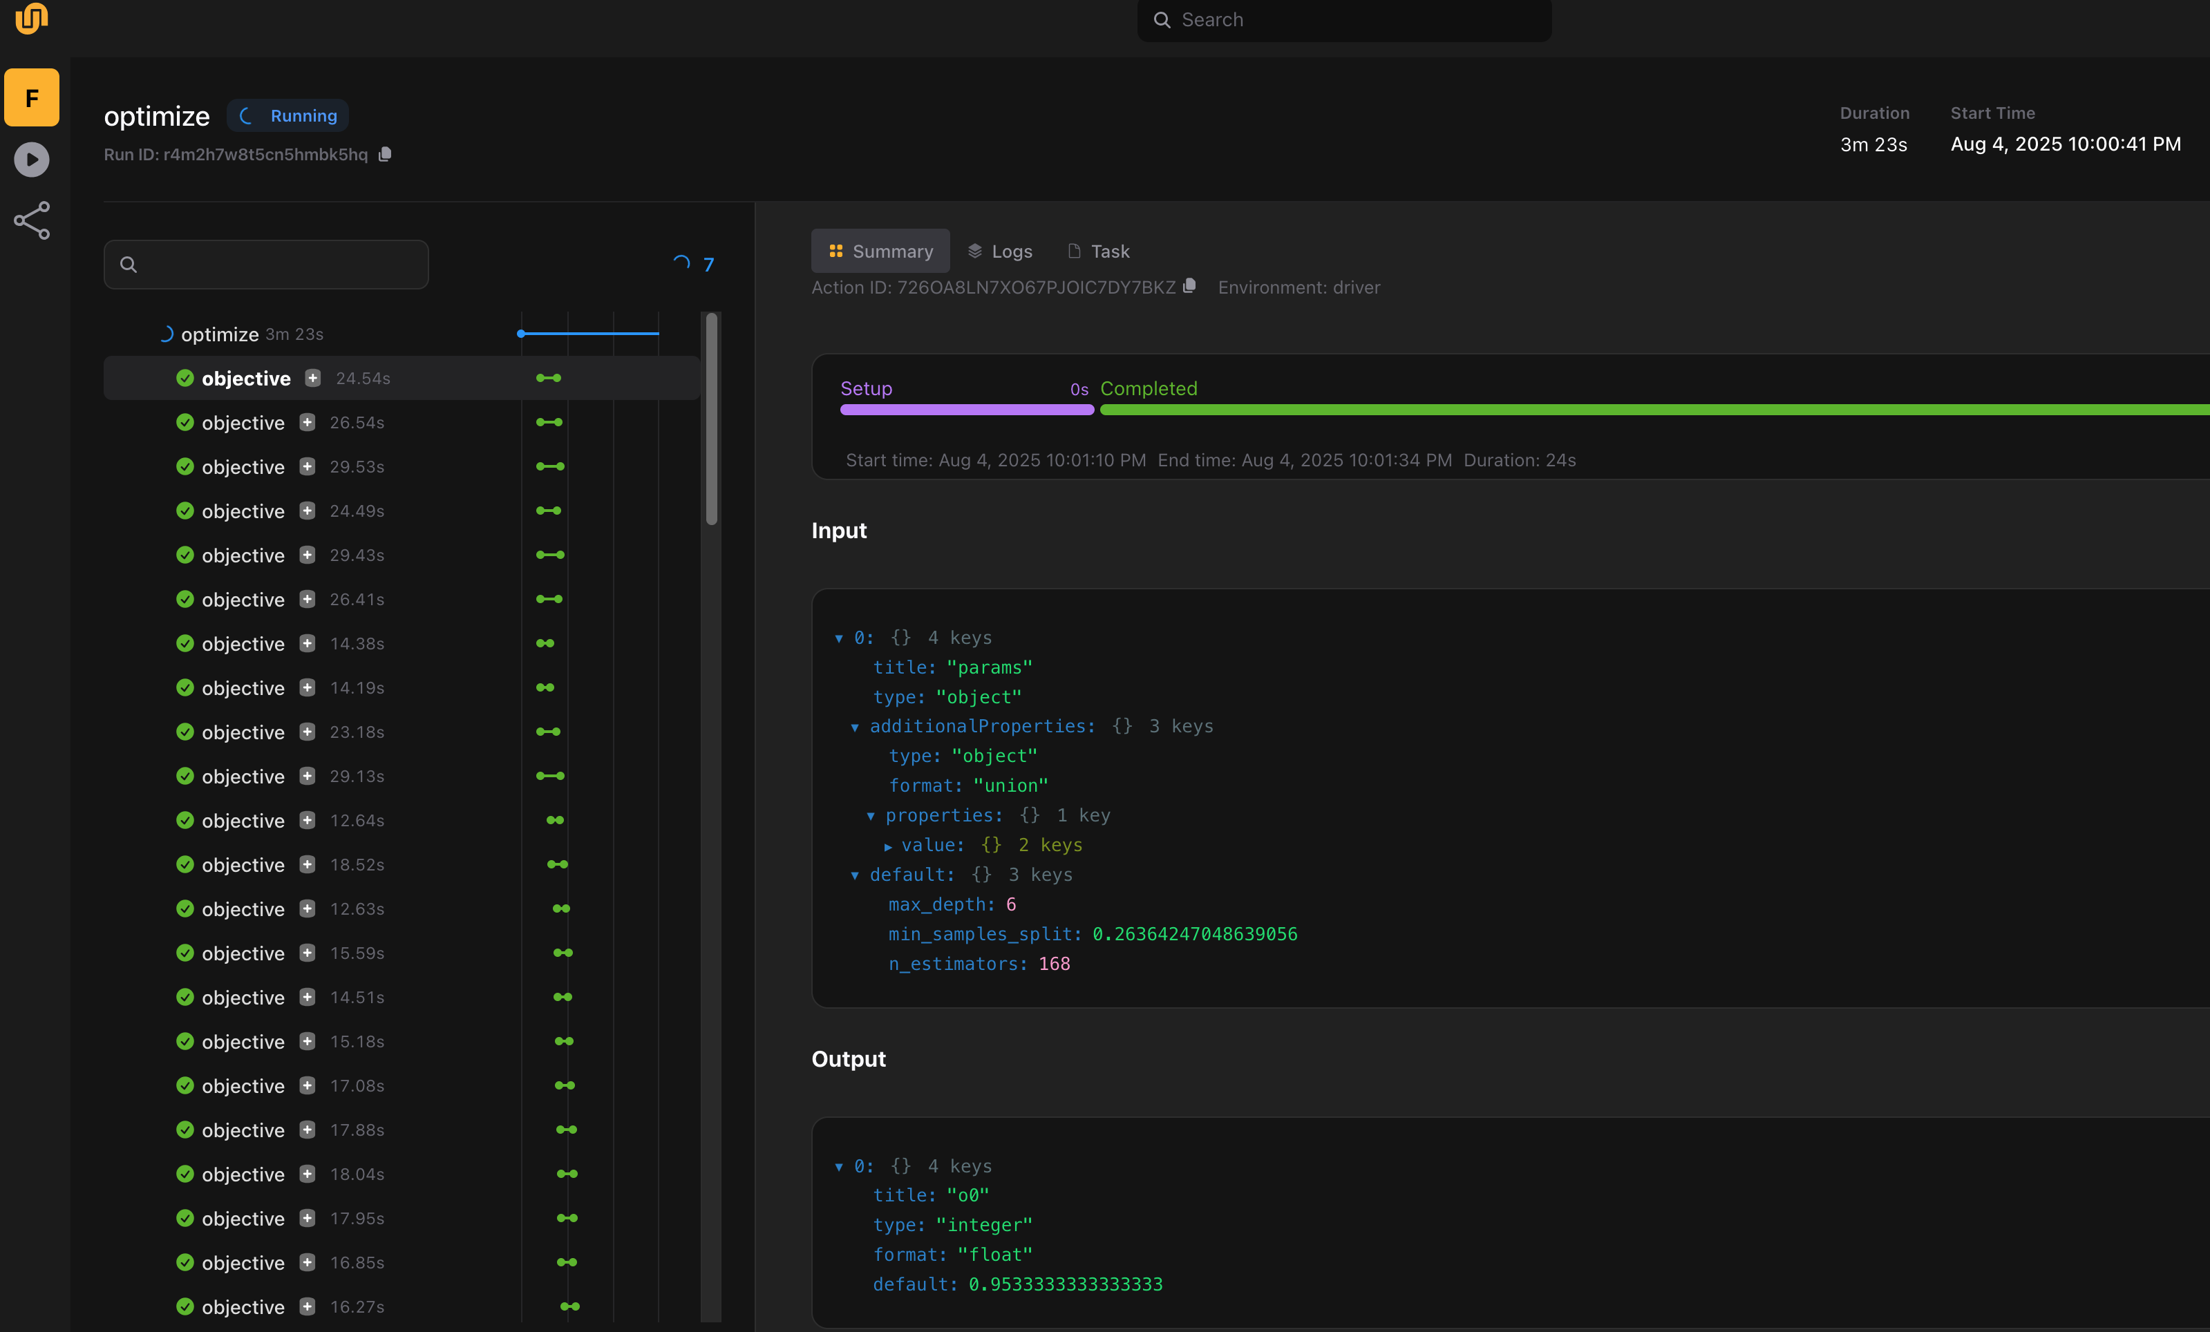2210x1332 pixels.
Task: Click the Union logo in top-left corner
Action: coord(31,18)
